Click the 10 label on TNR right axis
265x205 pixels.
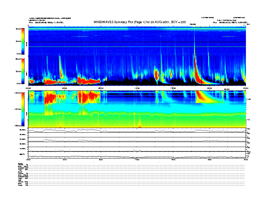click(248, 120)
